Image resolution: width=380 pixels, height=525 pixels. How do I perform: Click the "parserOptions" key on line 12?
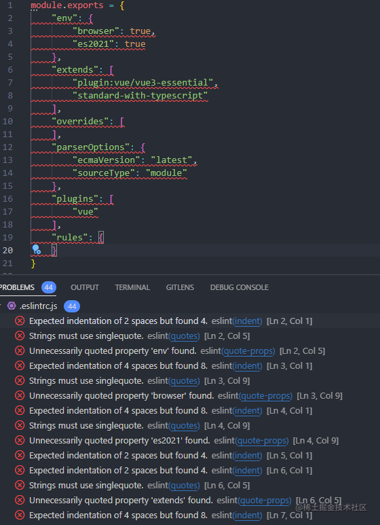click(x=91, y=147)
